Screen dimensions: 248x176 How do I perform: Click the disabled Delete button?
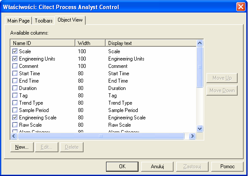pos(72,147)
